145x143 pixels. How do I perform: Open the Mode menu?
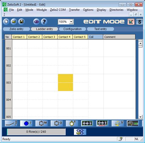point(29,10)
